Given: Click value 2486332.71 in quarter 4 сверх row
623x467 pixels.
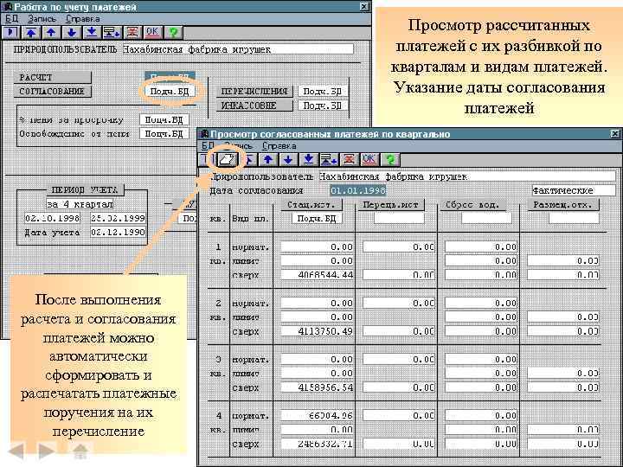Looking at the screenshot, I should pos(317,444).
